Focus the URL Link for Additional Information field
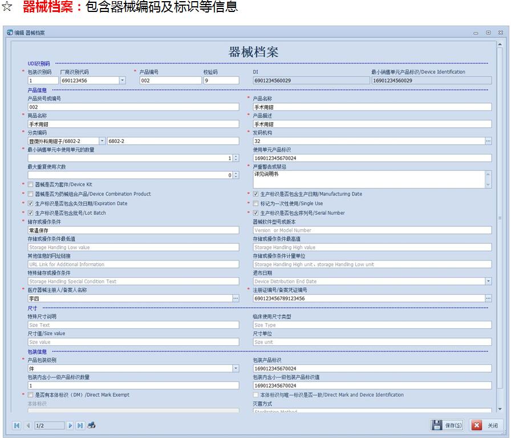 click(x=133, y=264)
